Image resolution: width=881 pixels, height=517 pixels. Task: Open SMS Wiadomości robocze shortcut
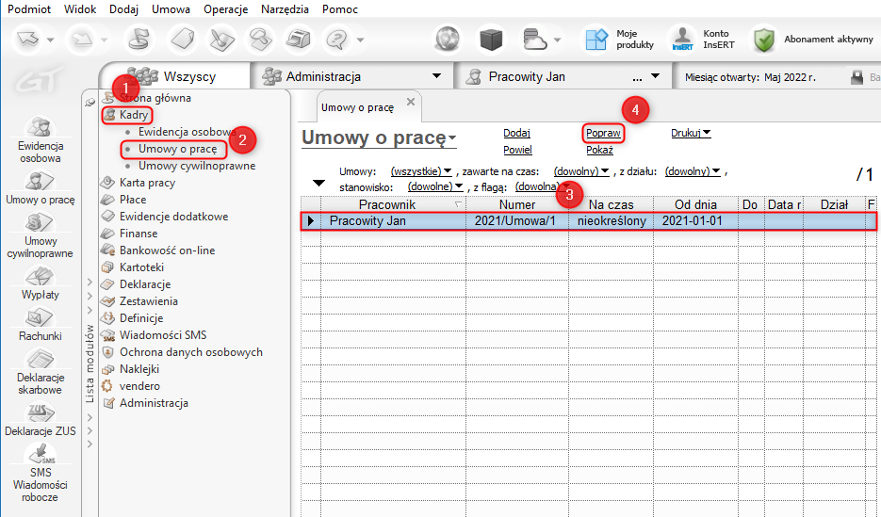40,473
